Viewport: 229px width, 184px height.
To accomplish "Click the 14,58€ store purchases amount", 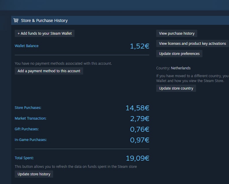I will 137,108.
